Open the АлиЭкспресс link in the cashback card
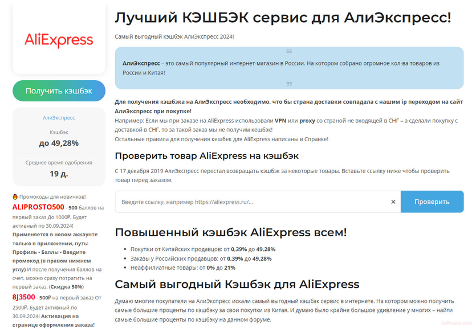Image resolution: width=476 pixels, height=329 pixels. 59,117
